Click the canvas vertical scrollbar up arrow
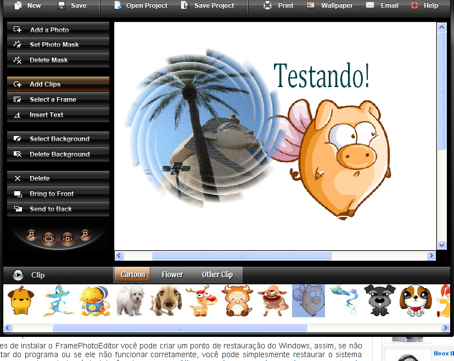The height and width of the screenshot is (361, 454). (x=441, y=27)
